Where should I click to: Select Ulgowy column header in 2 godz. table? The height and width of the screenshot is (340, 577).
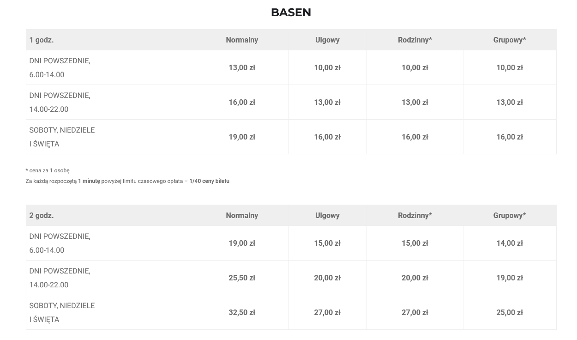coord(327,215)
